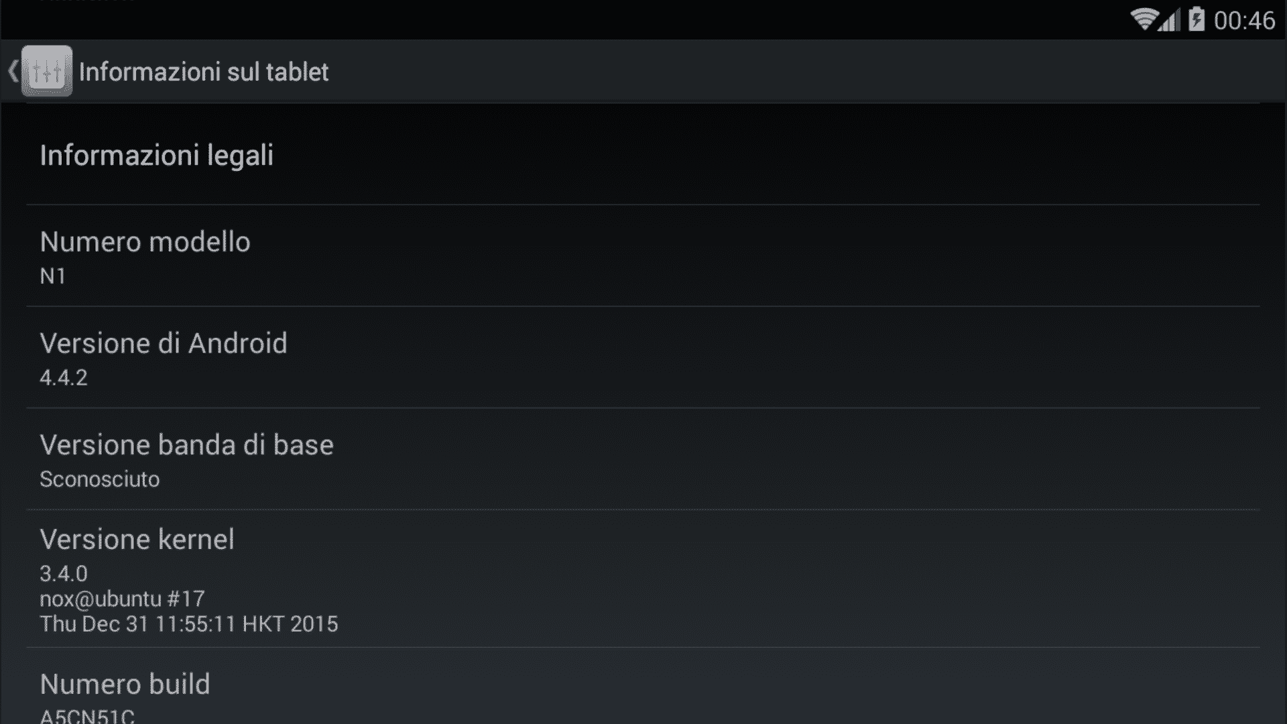Screen dimensions: 1287x724
Task: Tap the Wi-Fi signal status icon
Action: click(1144, 19)
